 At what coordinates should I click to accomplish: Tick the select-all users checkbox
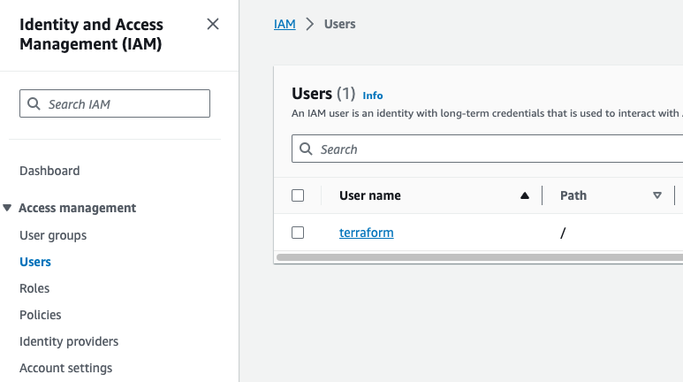pos(298,195)
